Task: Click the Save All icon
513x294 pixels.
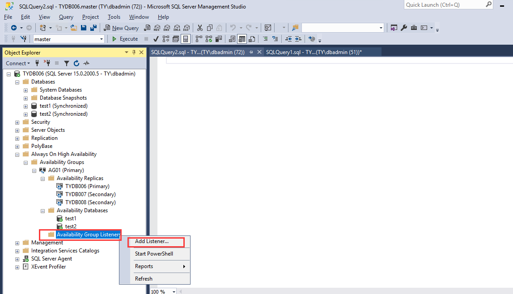Action: click(93, 28)
